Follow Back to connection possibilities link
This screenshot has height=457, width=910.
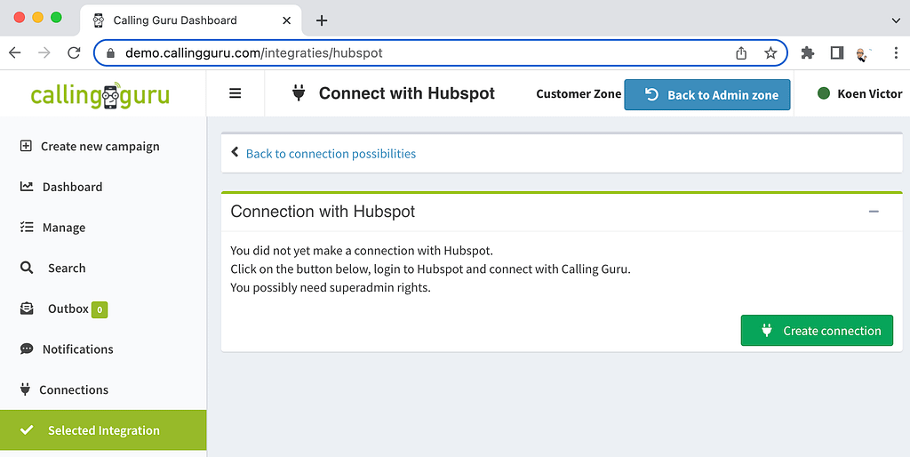pos(331,154)
